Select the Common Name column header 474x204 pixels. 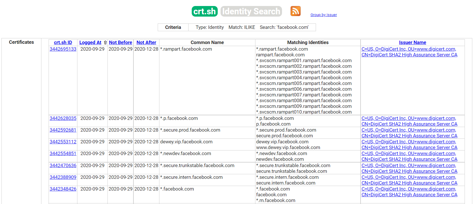click(x=207, y=42)
